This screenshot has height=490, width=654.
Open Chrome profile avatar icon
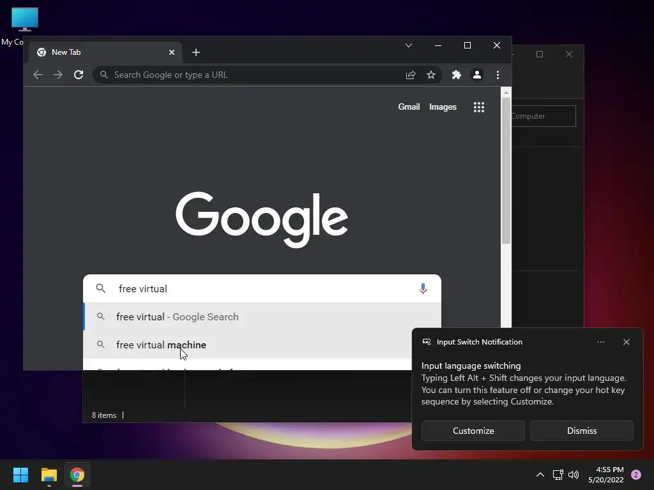476,75
